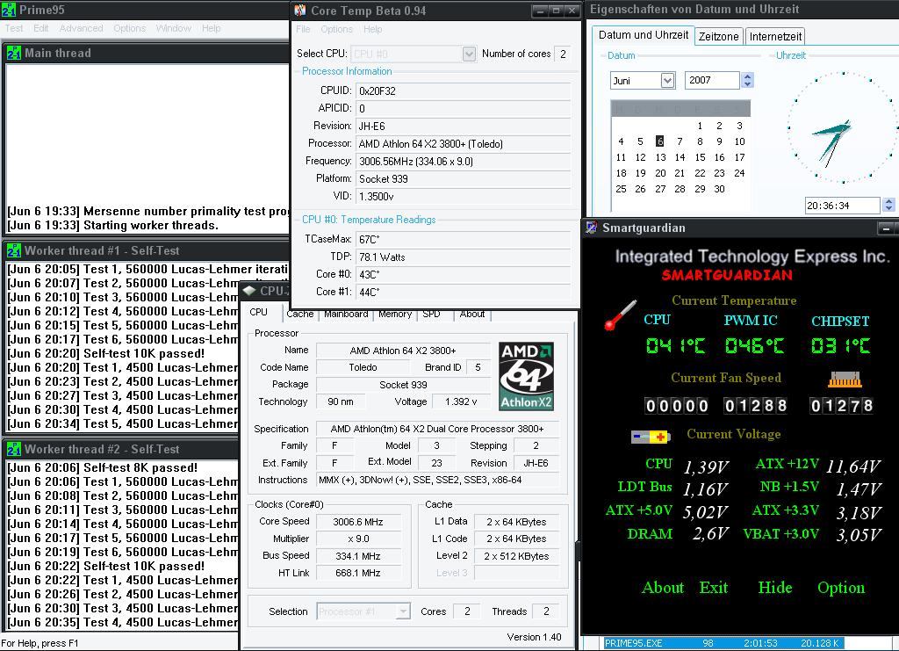
Task: Select day 15 in the calendar
Action: tap(700, 157)
